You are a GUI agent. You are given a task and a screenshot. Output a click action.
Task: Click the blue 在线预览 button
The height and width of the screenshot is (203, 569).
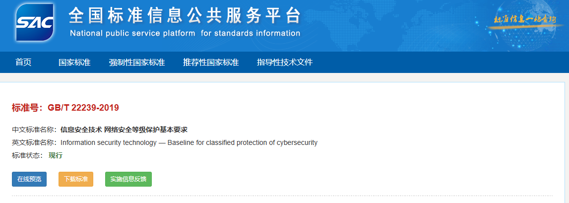click(29, 179)
